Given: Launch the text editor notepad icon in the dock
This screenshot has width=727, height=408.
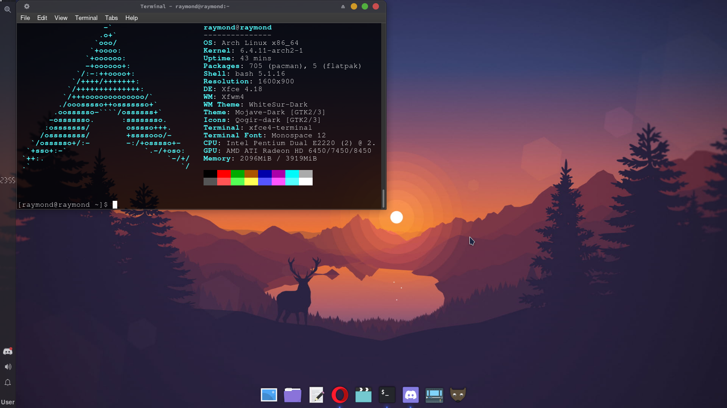Looking at the screenshot, I should click(x=316, y=394).
